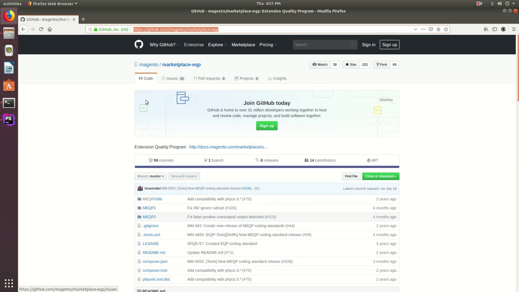
Task: Star the marketplace-eqp repository
Action: [x=351, y=64]
